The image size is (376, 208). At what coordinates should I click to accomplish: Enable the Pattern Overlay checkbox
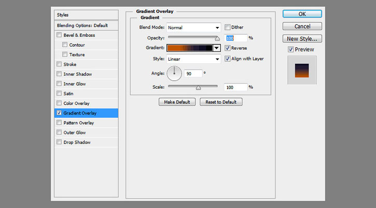point(59,122)
